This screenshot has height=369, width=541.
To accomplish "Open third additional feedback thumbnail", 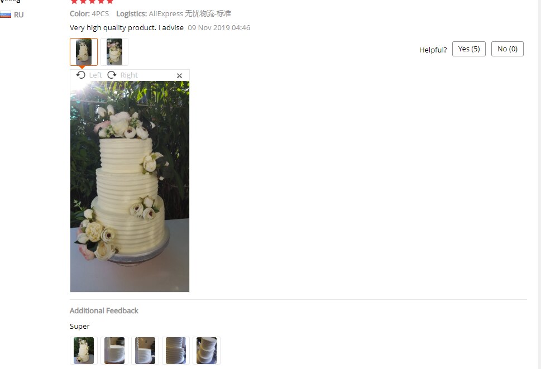I will coord(145,351).
